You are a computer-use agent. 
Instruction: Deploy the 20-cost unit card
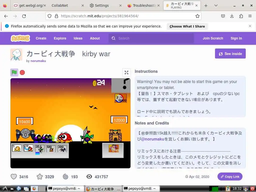tap(28, 148)
